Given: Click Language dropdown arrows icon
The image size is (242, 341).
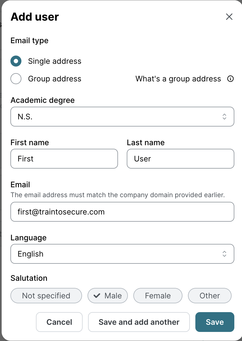Looking at the screenshot, I should click(x=224, y=254).
